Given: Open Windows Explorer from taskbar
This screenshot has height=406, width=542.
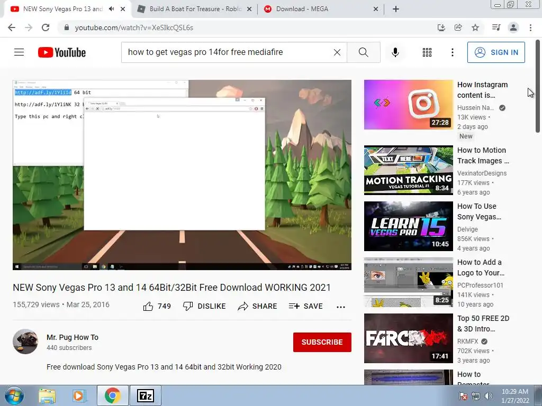Looking at the screenshot, I should coord(47,395).
